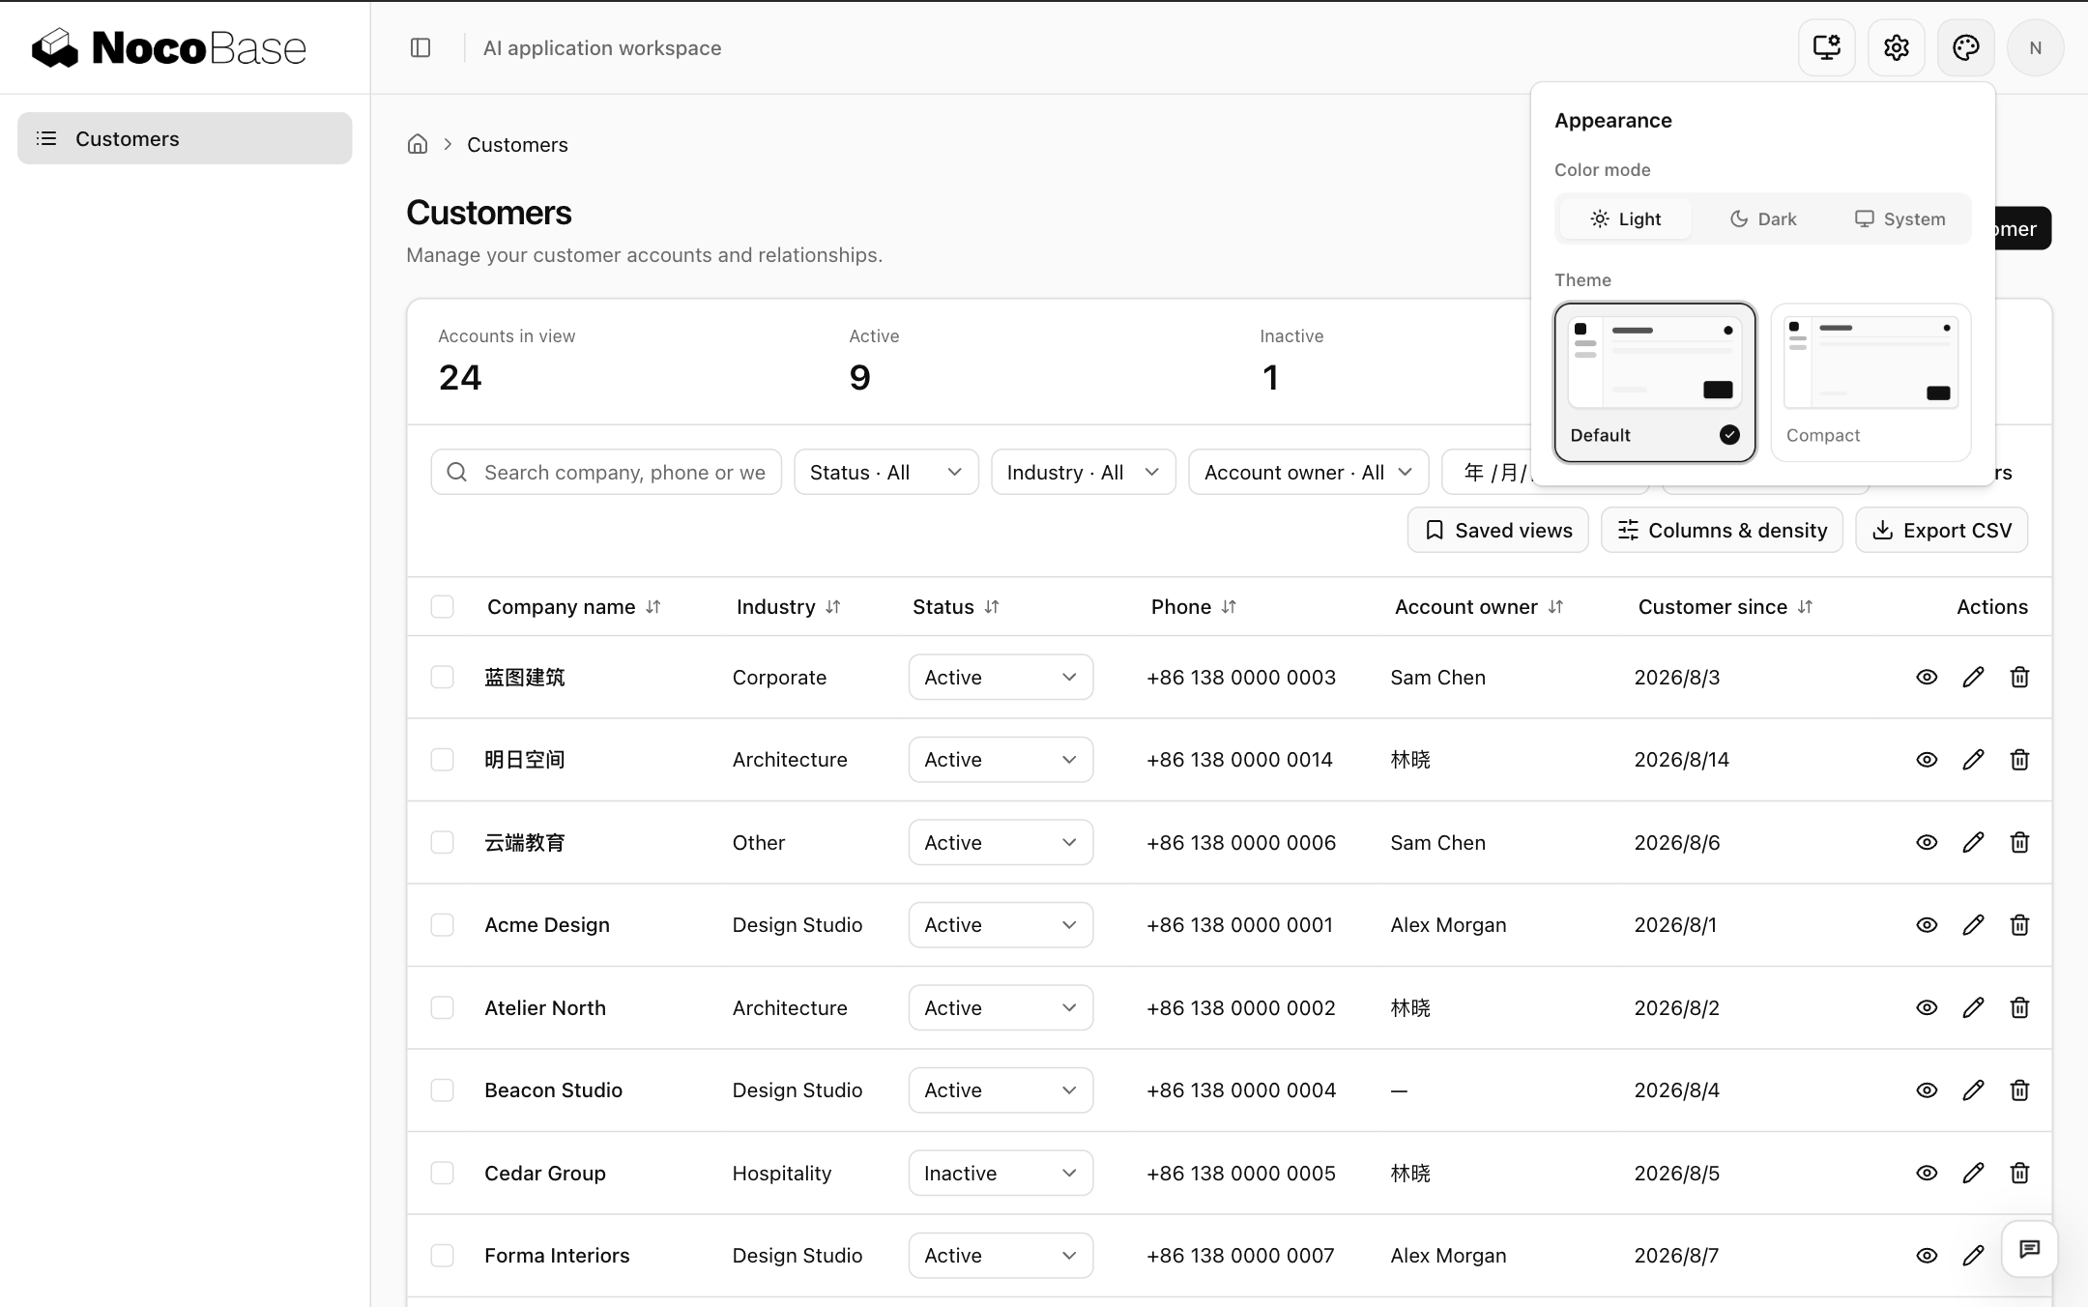This screenshot has height=1307, width=2088.
Task: Delete 明日空间 with the trash icon
Action: tap(2019, 760)
